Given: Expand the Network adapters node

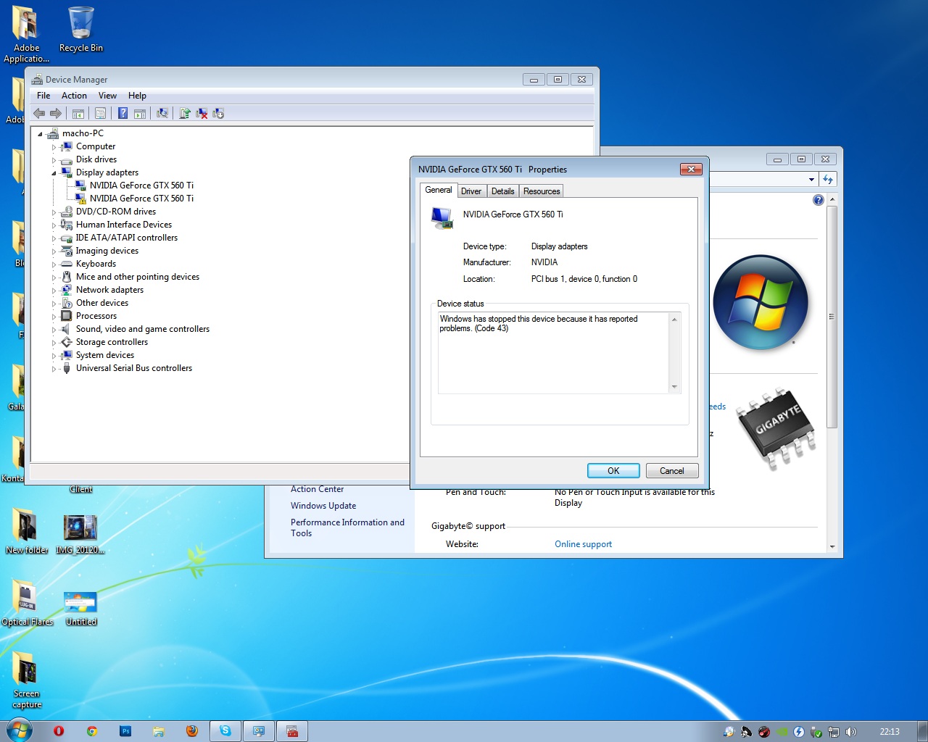Looking at the screenshot, I should pos(54,291).
